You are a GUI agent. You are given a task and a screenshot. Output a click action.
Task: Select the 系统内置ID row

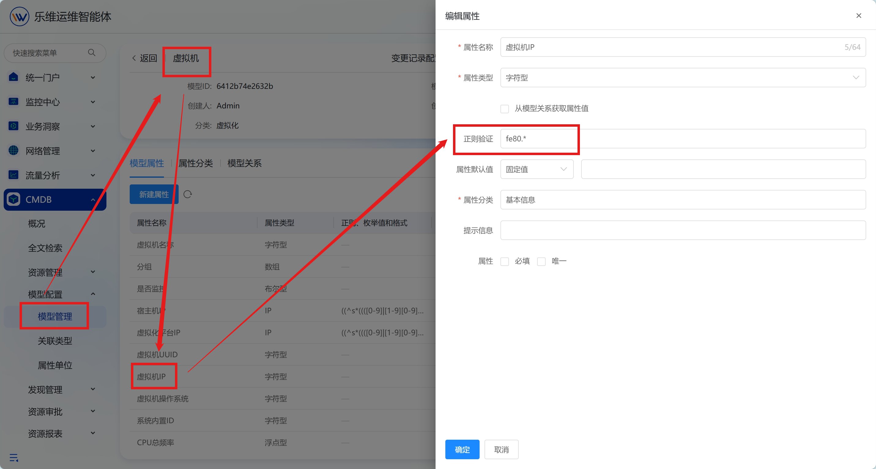click(283, 420)
